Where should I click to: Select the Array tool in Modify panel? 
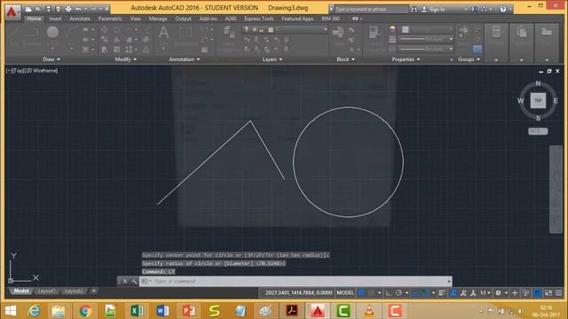(x=129, y=50)
